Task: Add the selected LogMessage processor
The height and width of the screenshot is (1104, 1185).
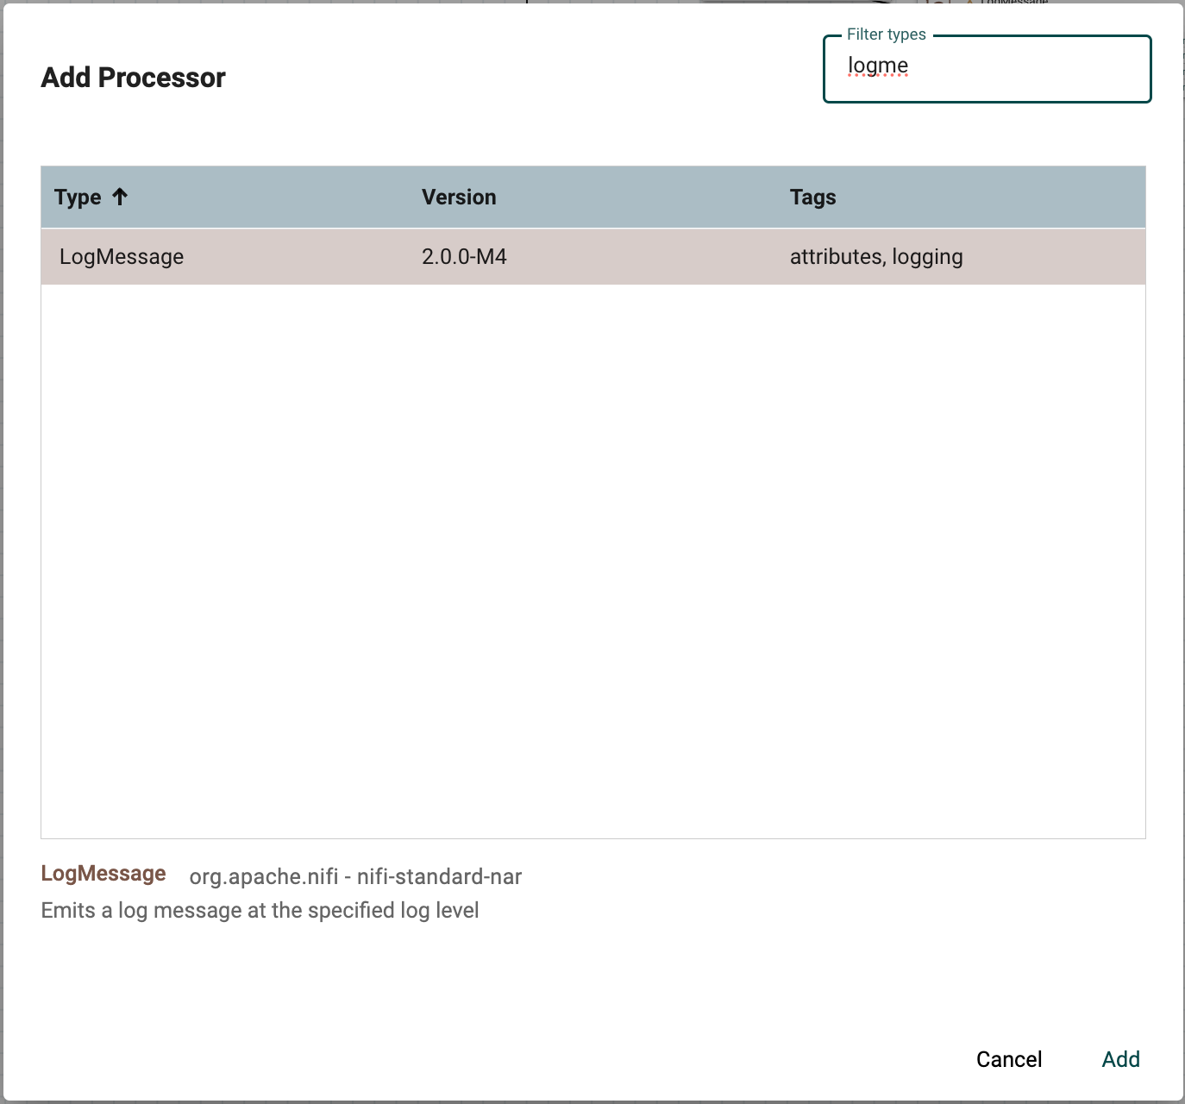Action: [x=1121, y=1059]
